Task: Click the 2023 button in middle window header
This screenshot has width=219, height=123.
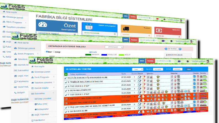Action: [x=126, y=40]
